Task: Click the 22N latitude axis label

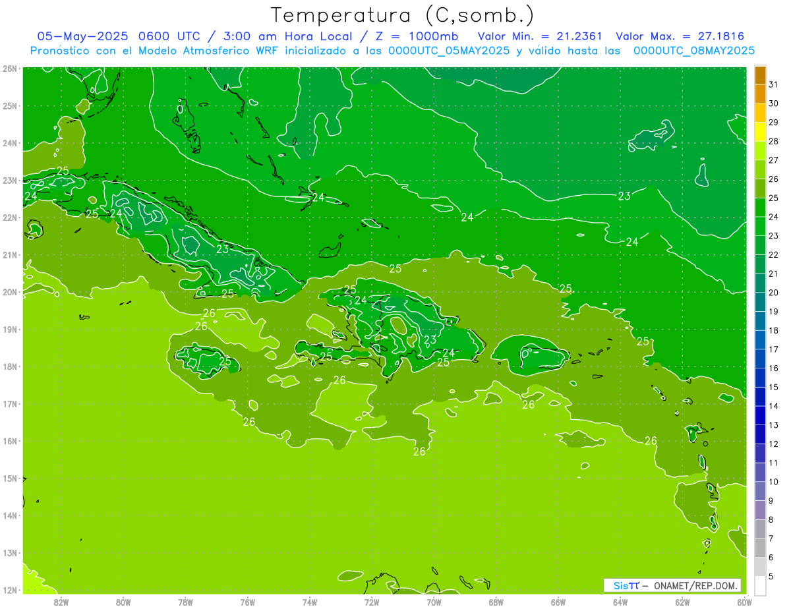Action: tap(10, 218)
